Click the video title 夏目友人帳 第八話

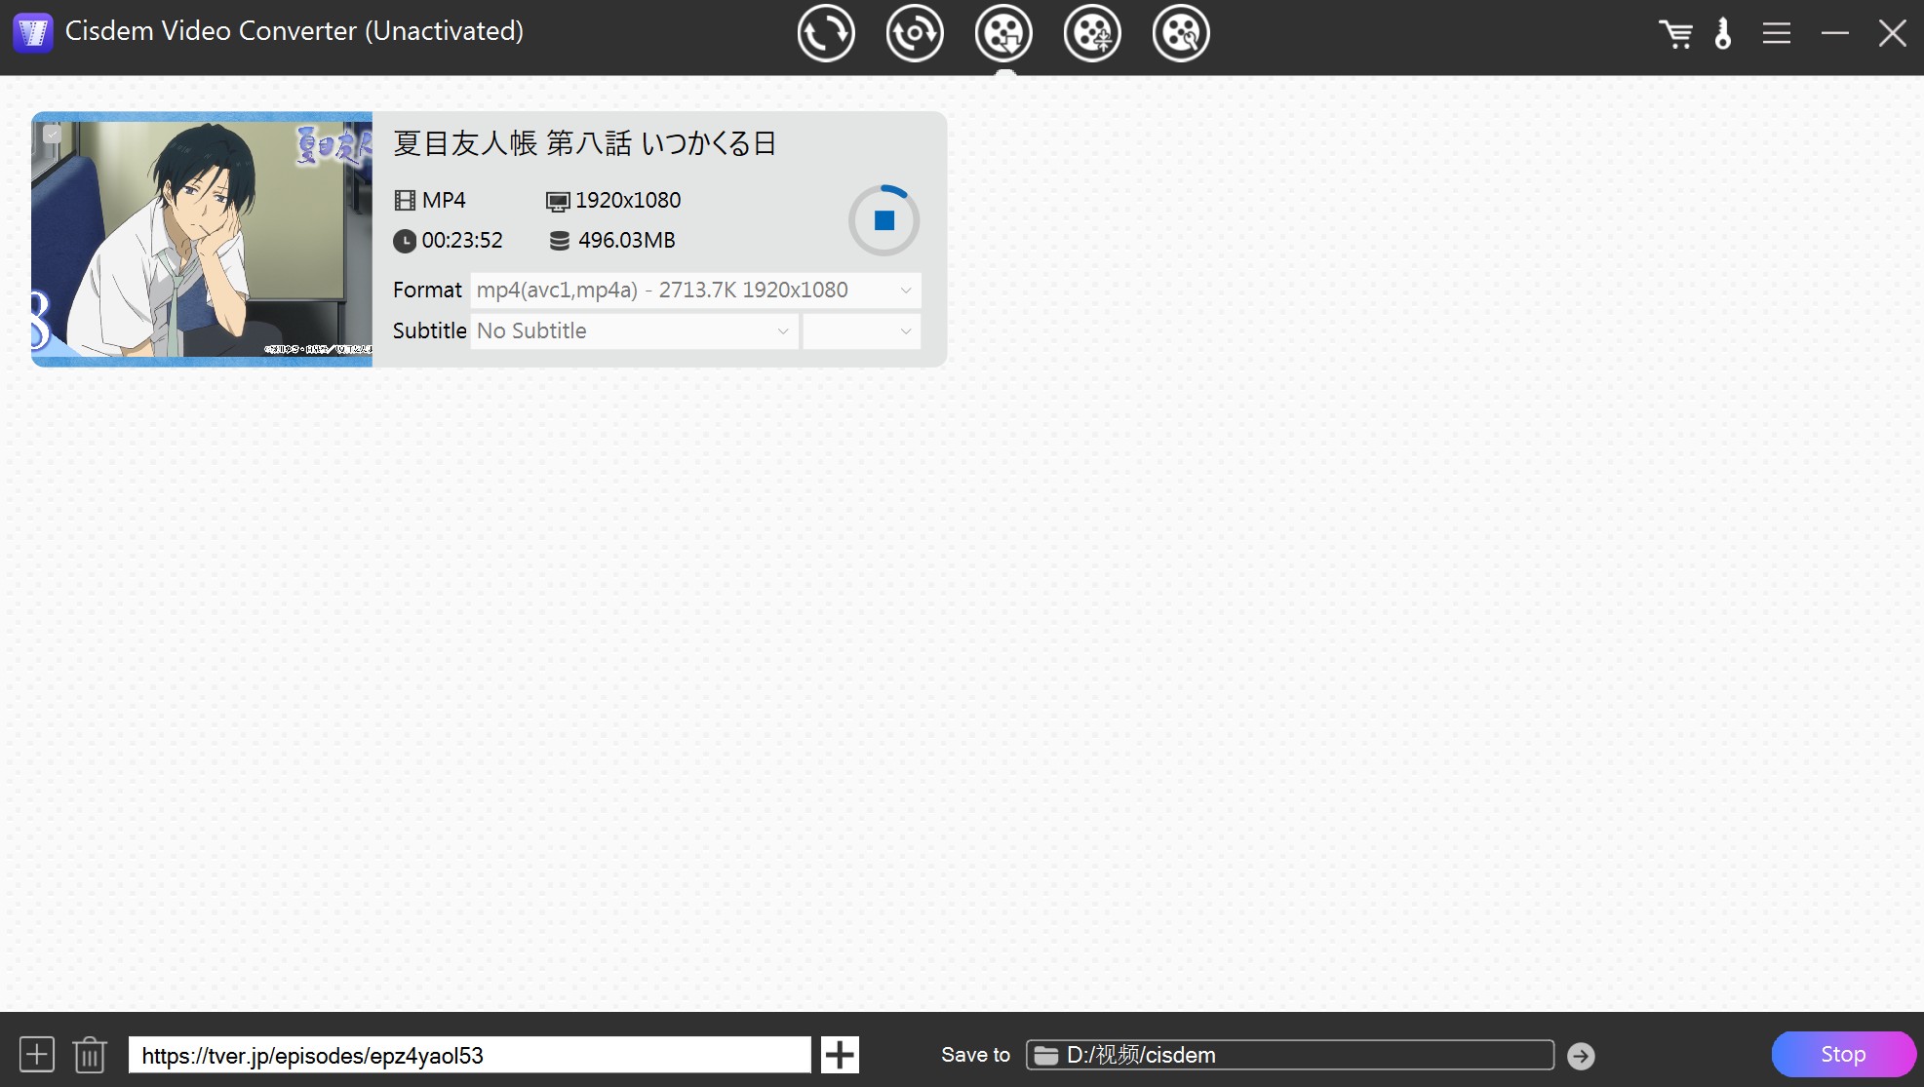(585, 144)
